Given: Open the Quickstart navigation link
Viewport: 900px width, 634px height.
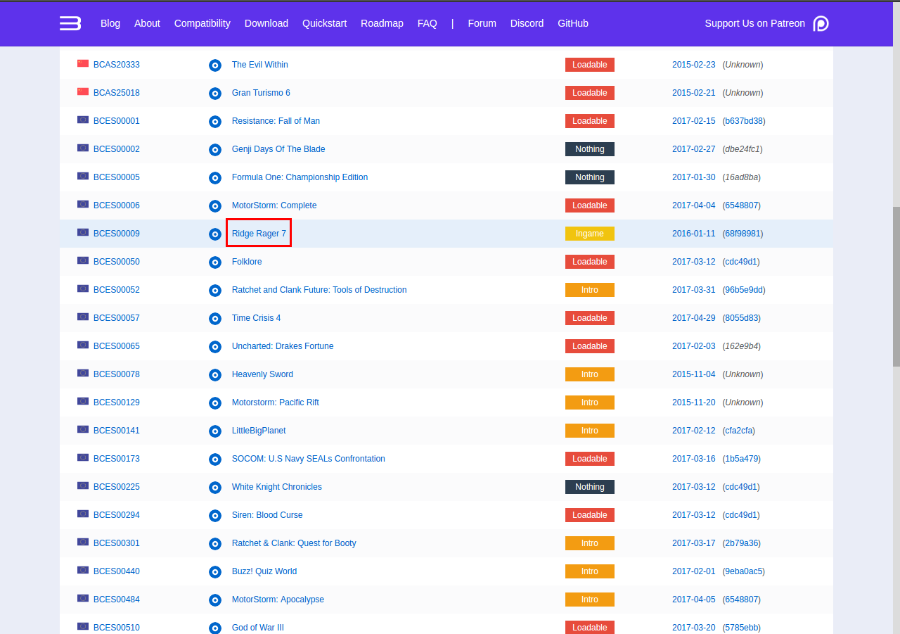Looking at the screenshot, I should coord(324,23).
